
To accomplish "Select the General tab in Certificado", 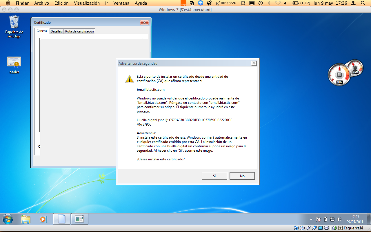I will point(42,31).
